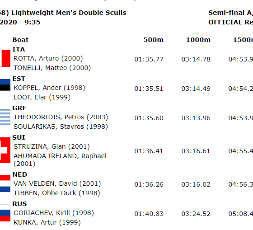Select the Boat column header

pyautogui.click(x=20, y=40)
